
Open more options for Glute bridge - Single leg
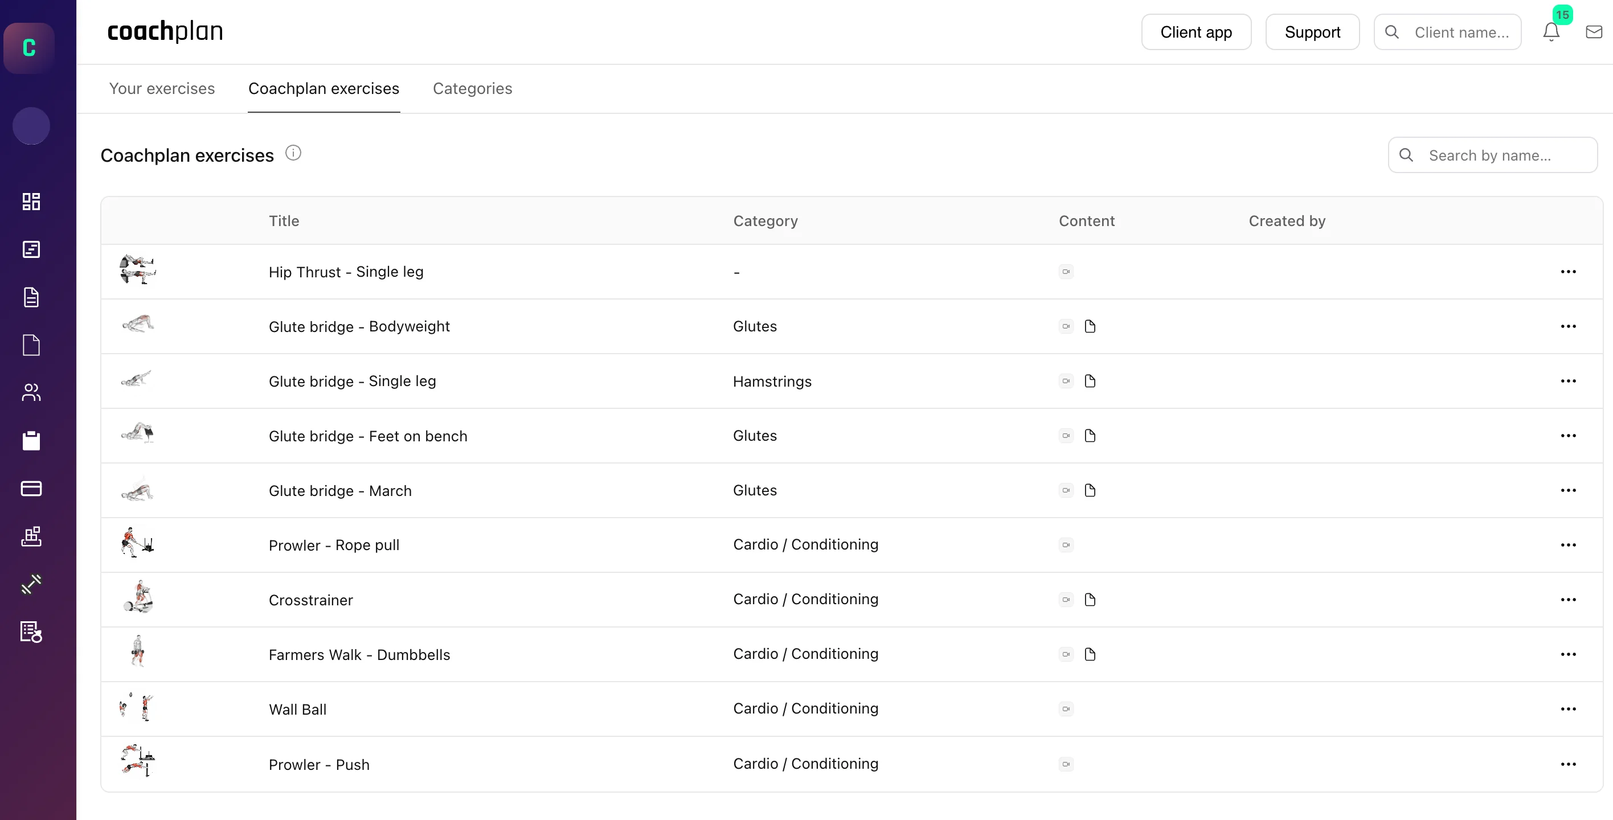[x=1568, y=381]
